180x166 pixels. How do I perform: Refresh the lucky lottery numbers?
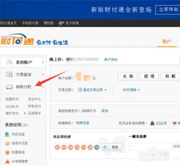tap(105, 147)
